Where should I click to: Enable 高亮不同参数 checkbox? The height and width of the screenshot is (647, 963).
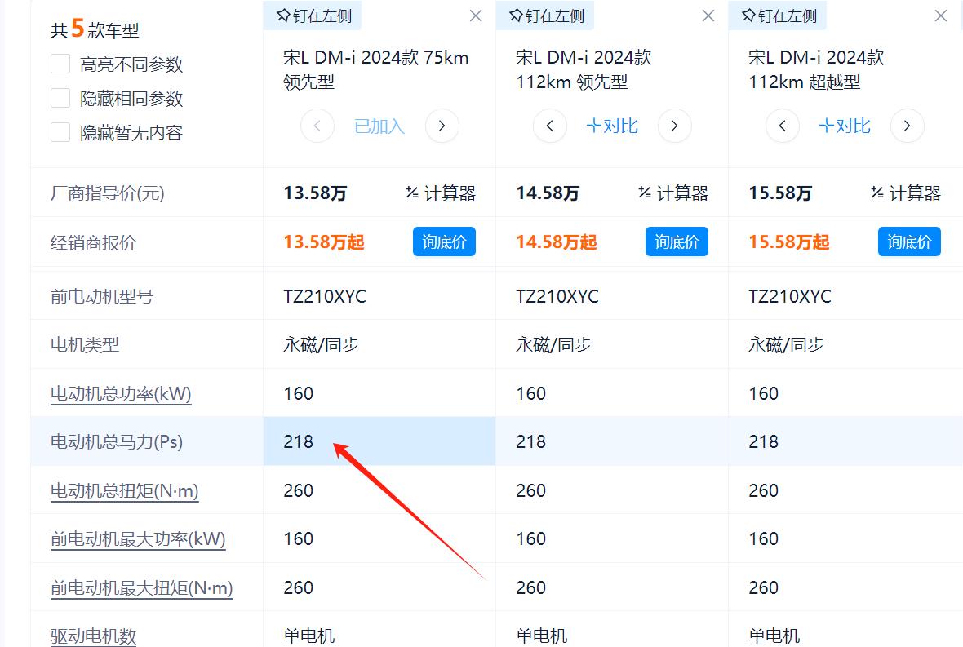tap(60, 64)
